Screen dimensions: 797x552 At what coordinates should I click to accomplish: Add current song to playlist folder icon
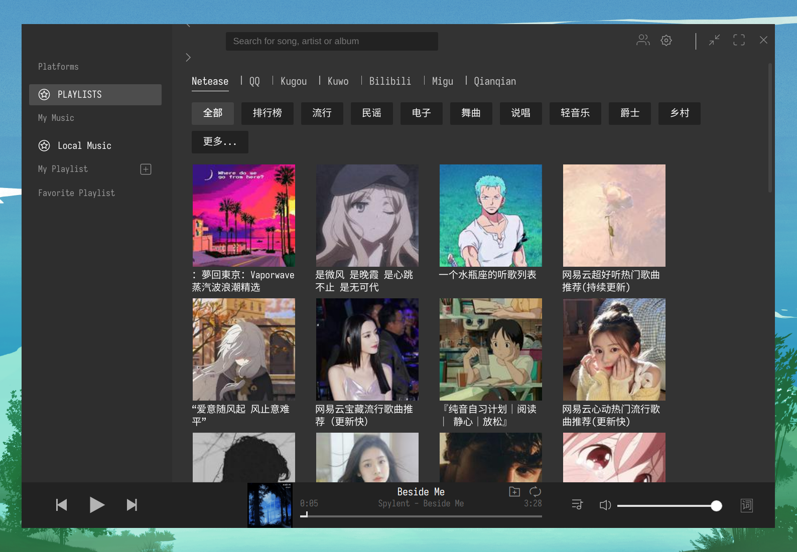514,492
